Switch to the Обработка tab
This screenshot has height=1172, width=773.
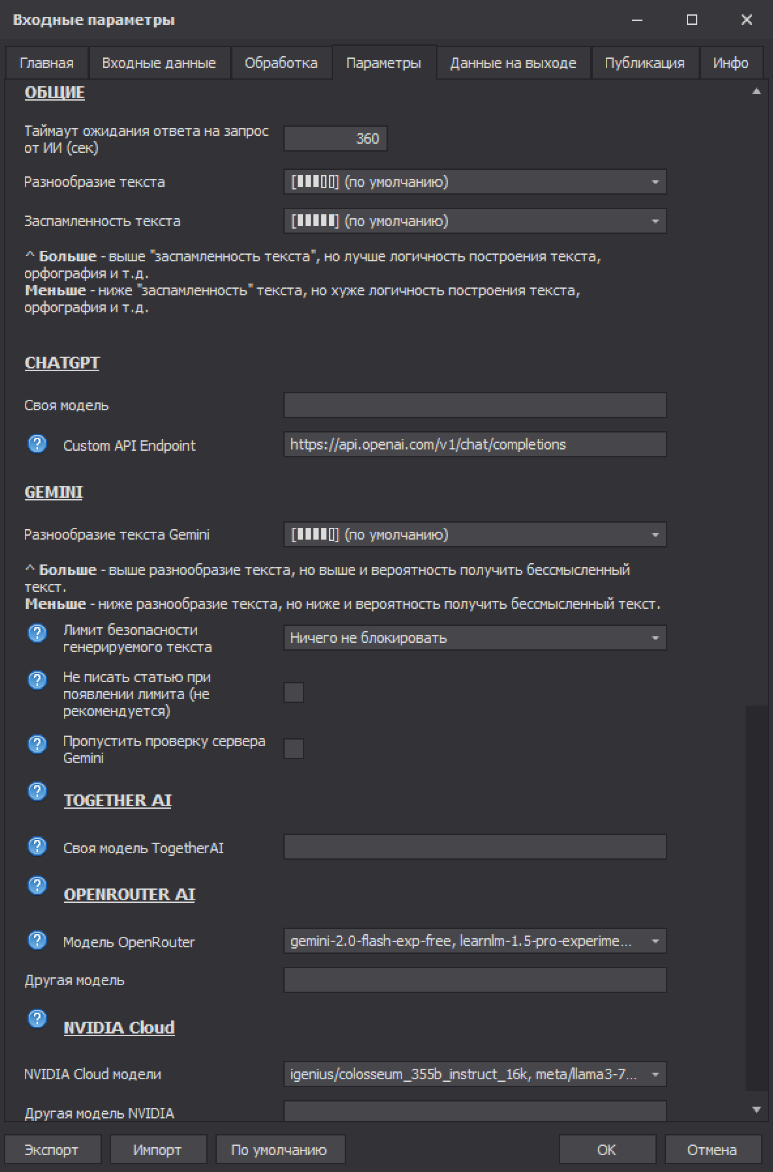(x=281, y=63)
